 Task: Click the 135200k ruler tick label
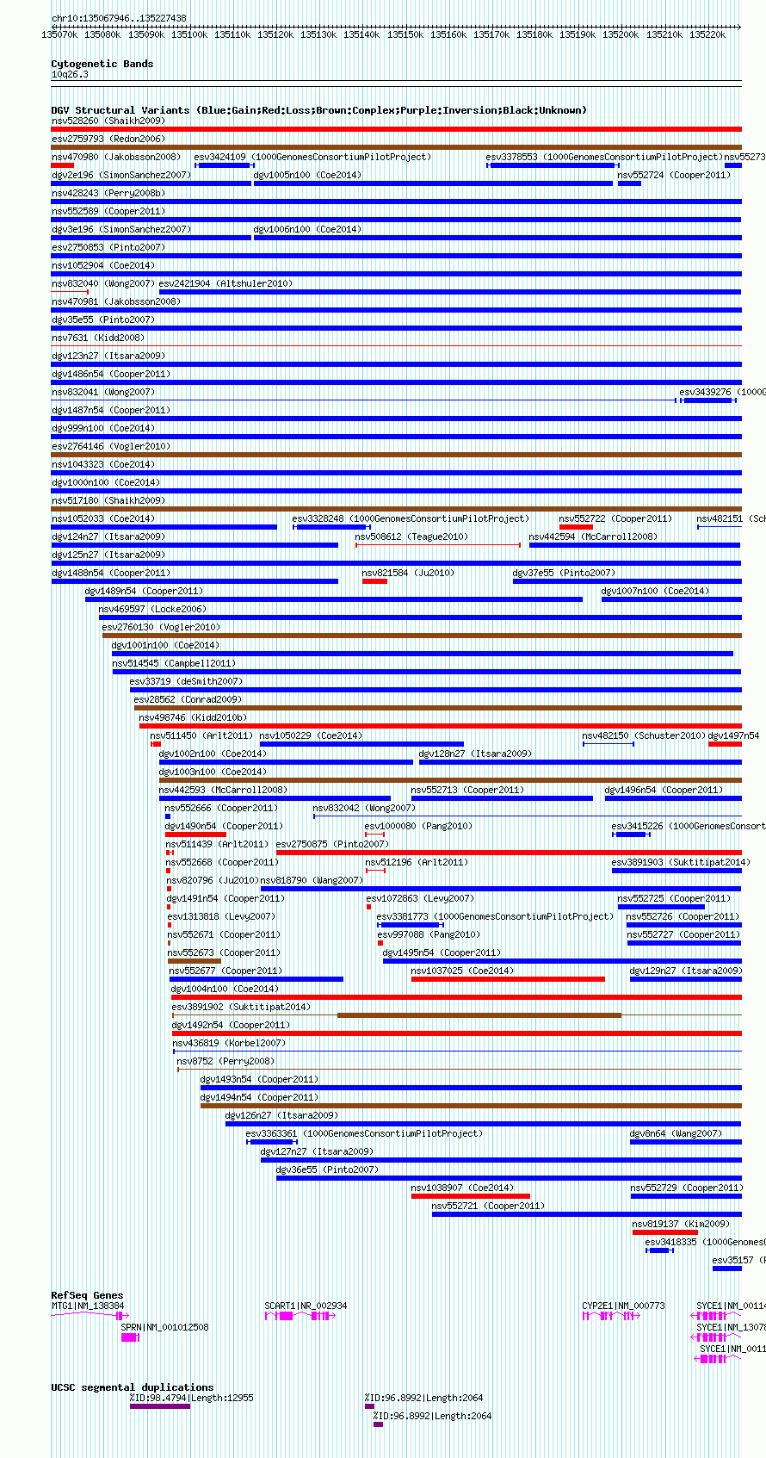pos(621,35)
